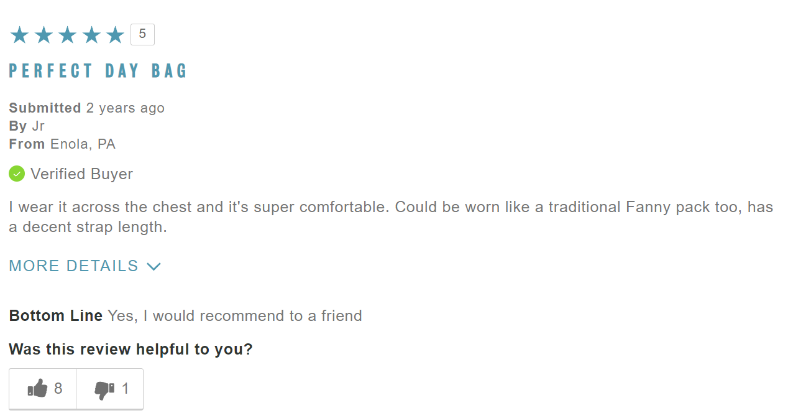Click Submitted 2 years ago text
The width and height of the screenshot is (788, 413).
click(87, 108)
